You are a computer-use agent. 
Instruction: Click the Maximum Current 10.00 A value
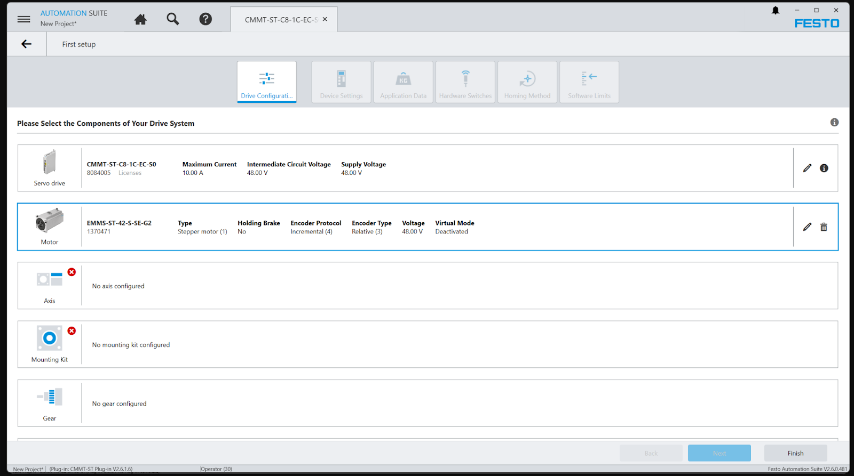pyautogui.click(x=193, y=173)
